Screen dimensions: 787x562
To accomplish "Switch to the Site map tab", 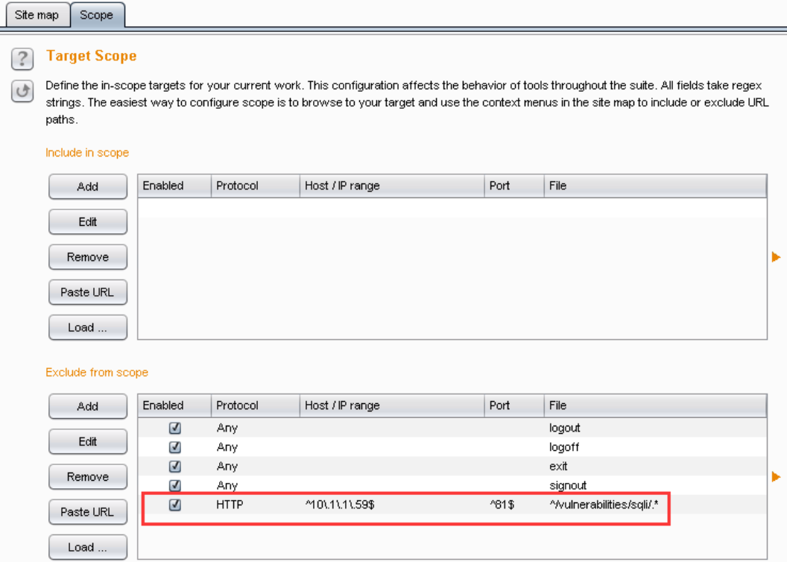I will pos(37,15).
